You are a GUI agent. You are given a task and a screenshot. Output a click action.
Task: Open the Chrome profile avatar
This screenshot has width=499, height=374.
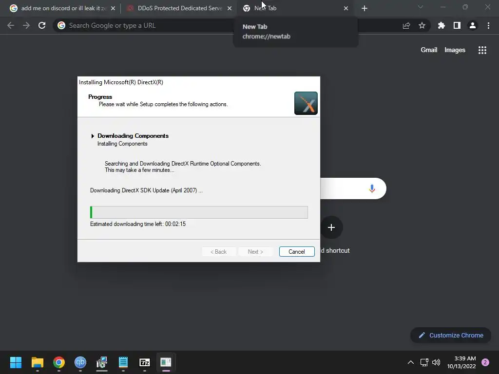(x=473, y=25)
